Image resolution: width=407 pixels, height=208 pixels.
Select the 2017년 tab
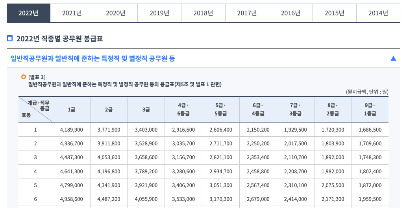(x=247, y=13)
